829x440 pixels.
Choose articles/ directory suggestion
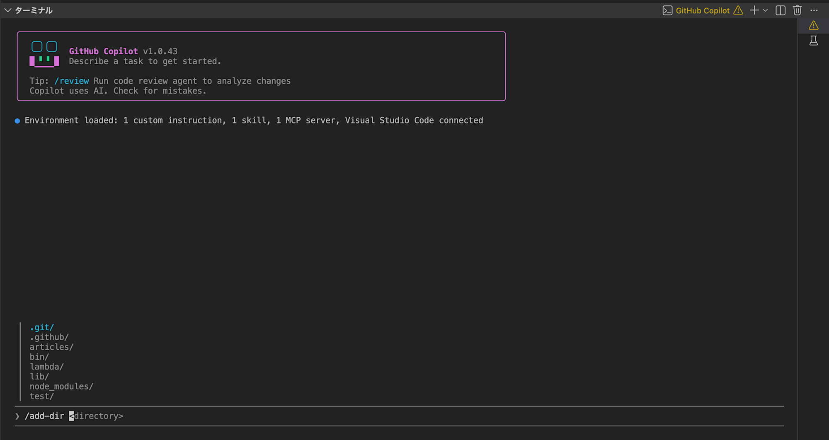(52, 347)
